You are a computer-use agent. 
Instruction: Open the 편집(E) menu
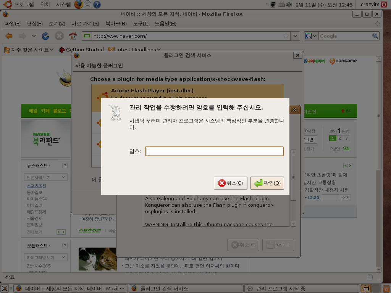pyautogui.click(x=35, y=24)
